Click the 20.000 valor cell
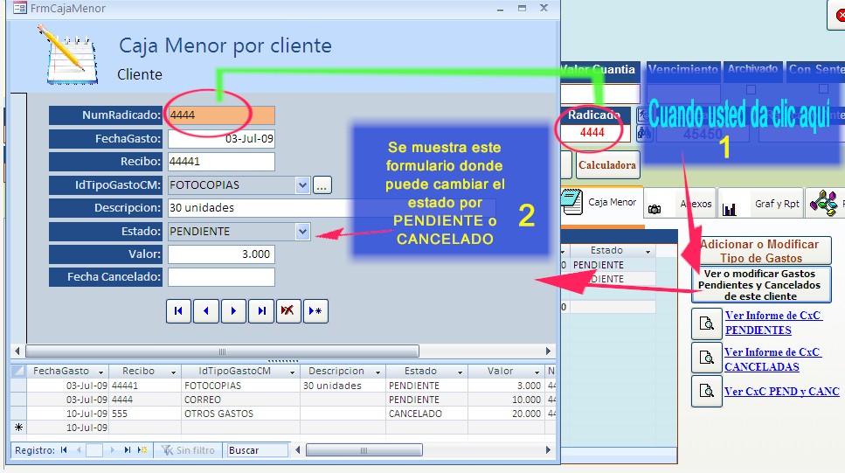Viewport: 845px width, 473px height. pyautogui.click(x=506, y=414)
